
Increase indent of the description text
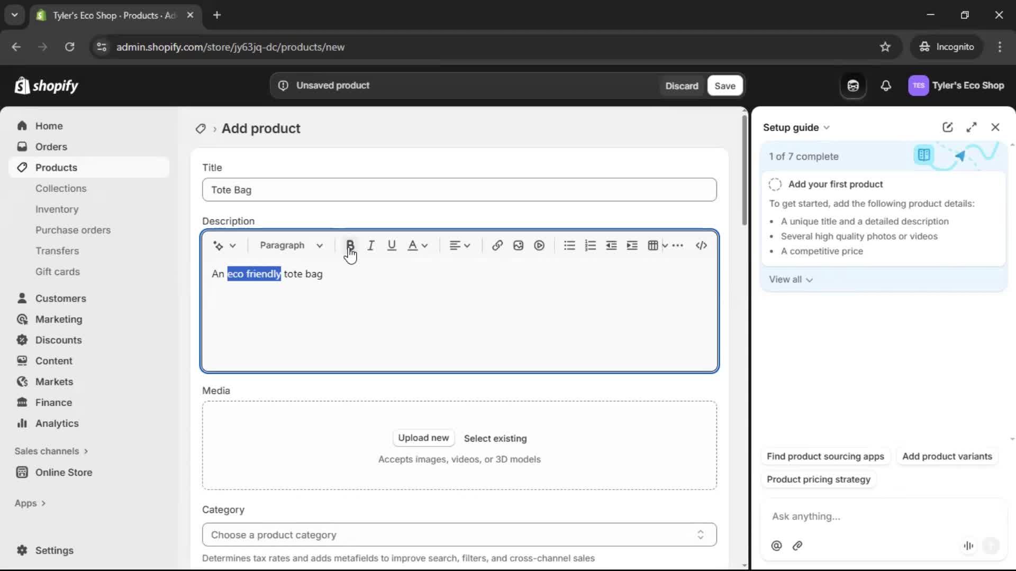632,245
